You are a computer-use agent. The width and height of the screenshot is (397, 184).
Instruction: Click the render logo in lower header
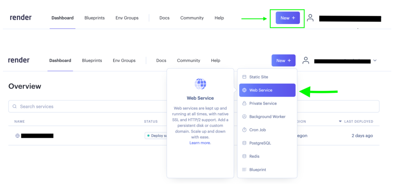(19, 60)
